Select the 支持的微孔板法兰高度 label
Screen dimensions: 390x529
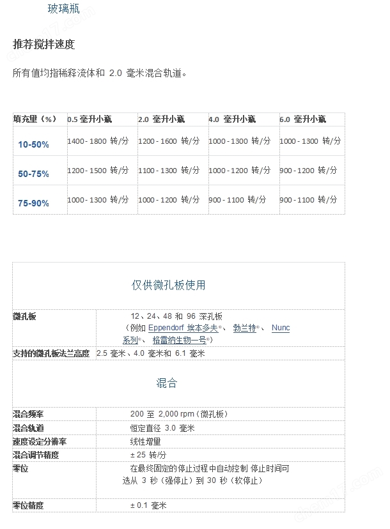click(51, 353)
